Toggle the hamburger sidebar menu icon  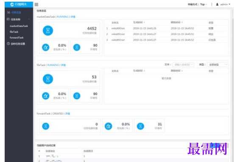(36, 5)
